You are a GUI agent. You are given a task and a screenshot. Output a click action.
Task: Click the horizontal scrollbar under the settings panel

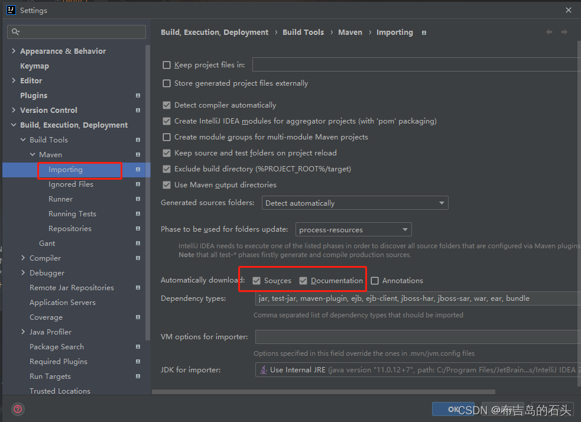click(323, 392)
